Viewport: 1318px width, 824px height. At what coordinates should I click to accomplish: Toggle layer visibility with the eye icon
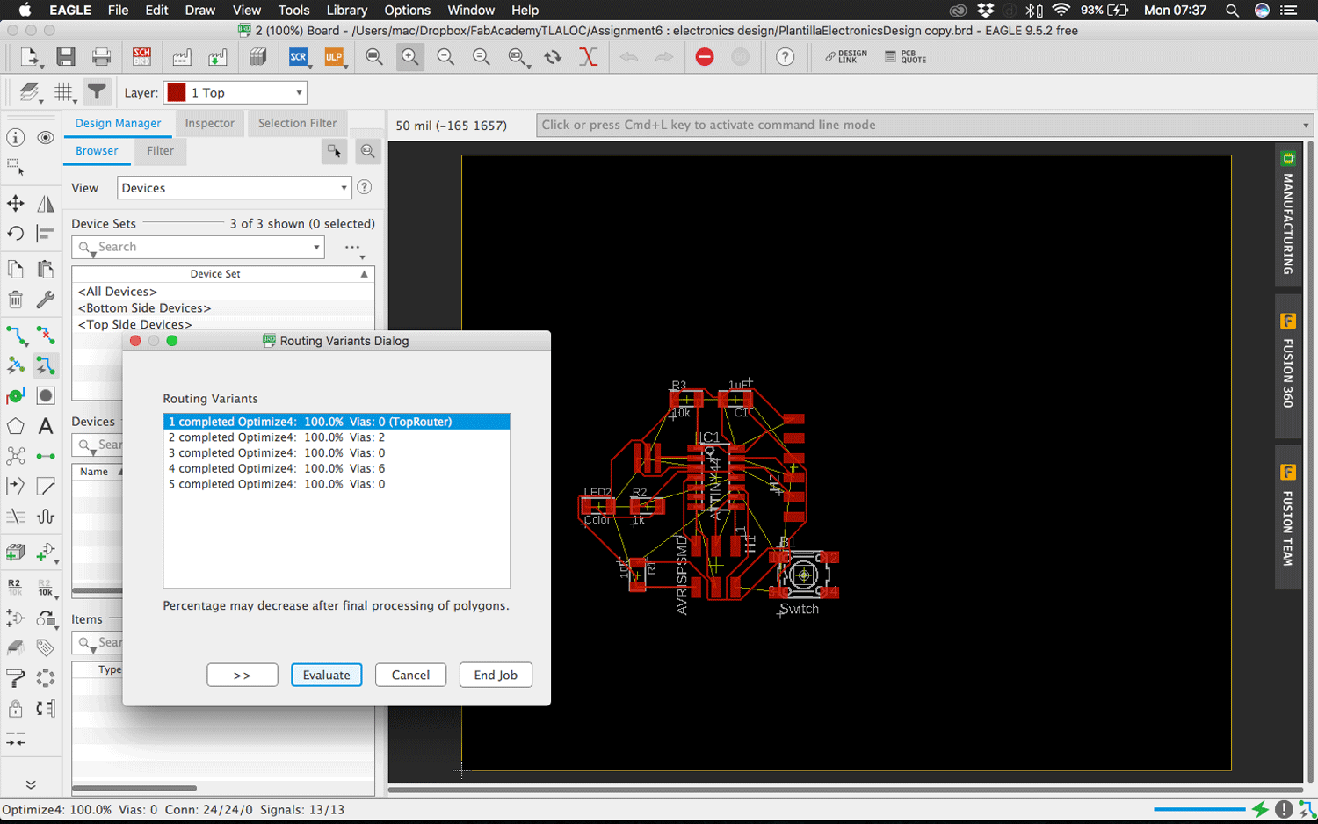pos(46,137)
